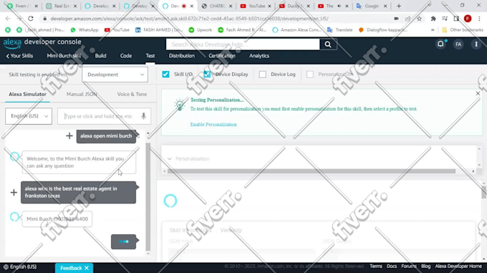The width and height of the screenshot is (487, 273).
Task: Click the Search Alexa Developer help field
Action: (243, 44)
